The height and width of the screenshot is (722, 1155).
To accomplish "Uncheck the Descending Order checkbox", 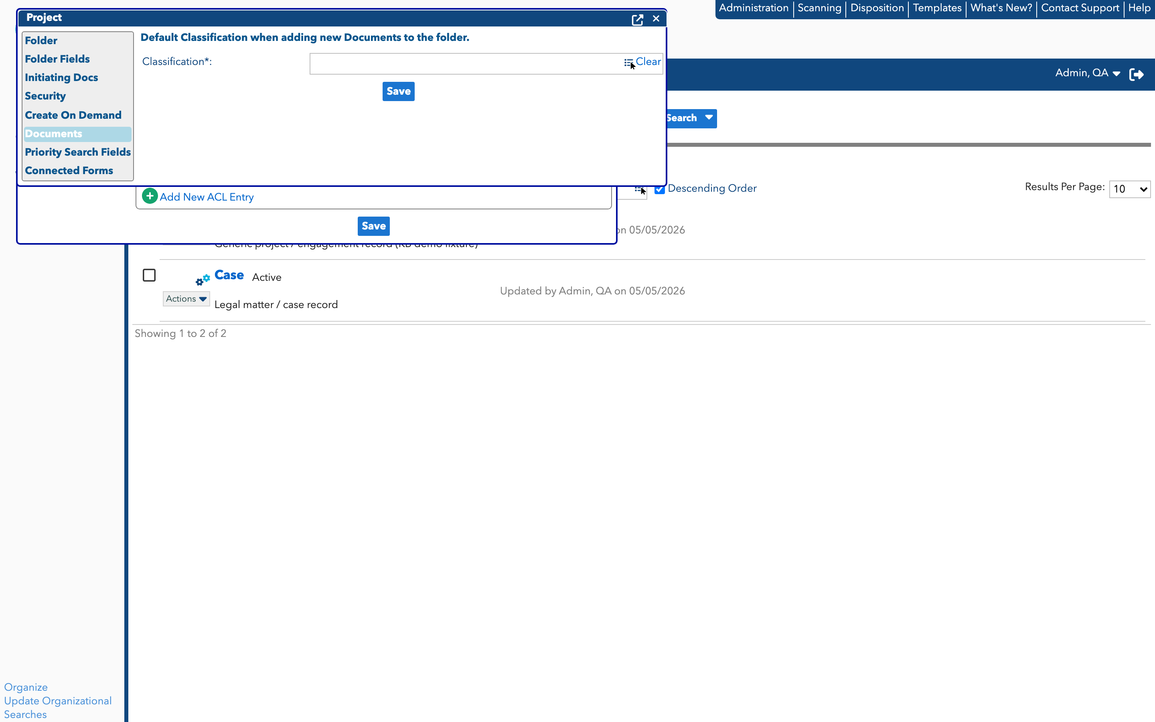I will point(660,189).
